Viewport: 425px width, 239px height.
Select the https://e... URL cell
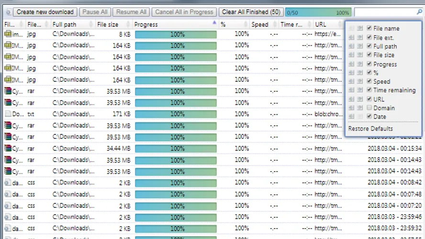coord(327,34)
